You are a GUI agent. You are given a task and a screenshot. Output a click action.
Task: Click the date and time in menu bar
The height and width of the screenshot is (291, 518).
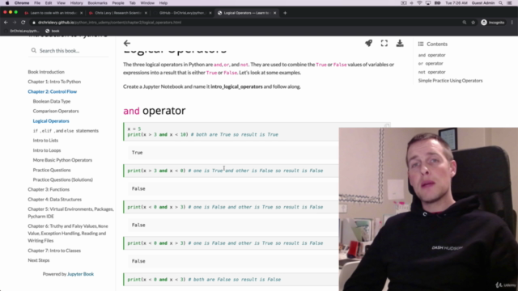pos(456,3)
